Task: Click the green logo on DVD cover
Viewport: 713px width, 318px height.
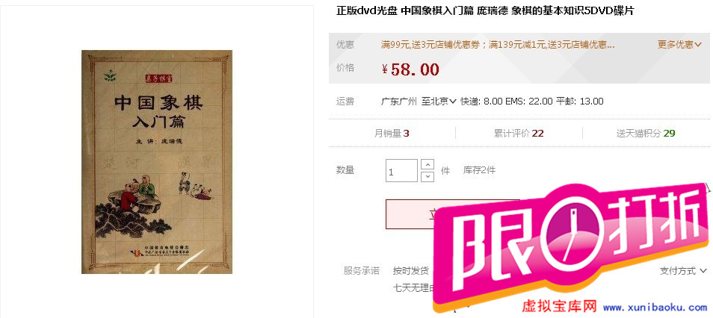Action: pyautogui.click(x=109, y=75)
